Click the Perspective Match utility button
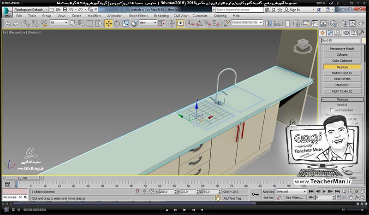 pyautogui.click(x=342, y=49)
